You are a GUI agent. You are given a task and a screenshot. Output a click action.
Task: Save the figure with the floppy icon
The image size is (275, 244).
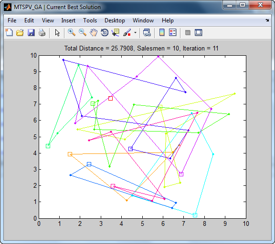(x=31, y=32)
